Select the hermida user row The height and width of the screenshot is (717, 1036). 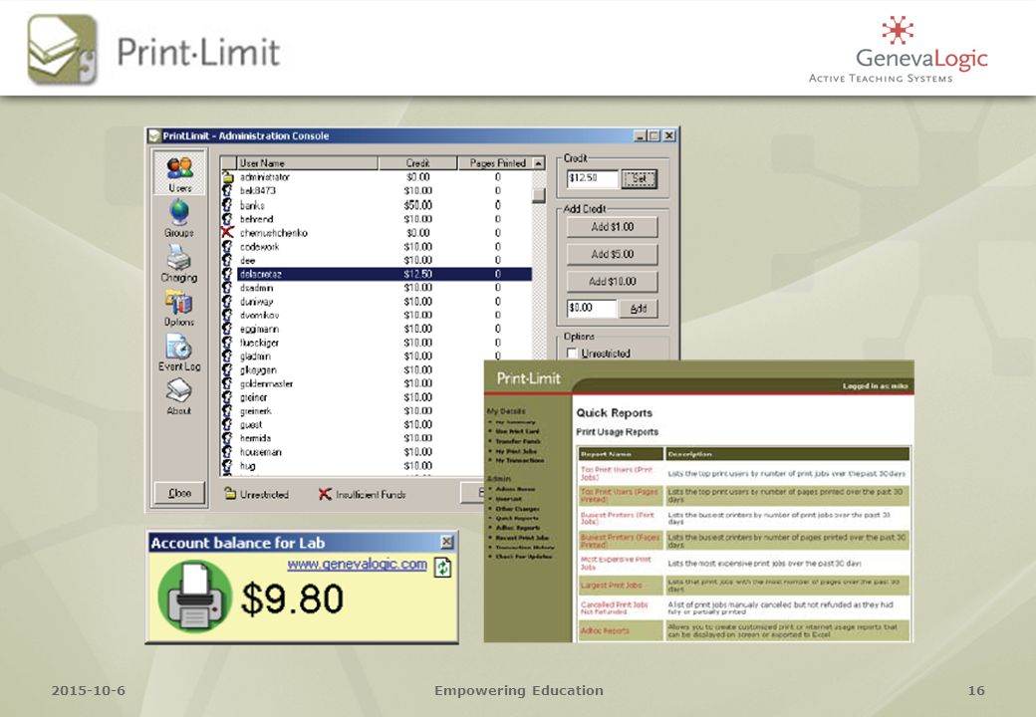click(354, 438)
